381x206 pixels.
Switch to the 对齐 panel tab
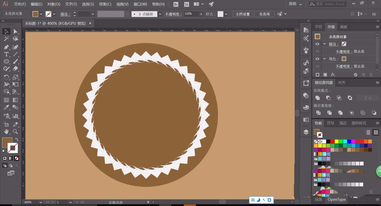coord(342,83)
